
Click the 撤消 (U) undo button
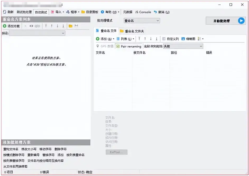pyautogui.click(x=162, y=12)
